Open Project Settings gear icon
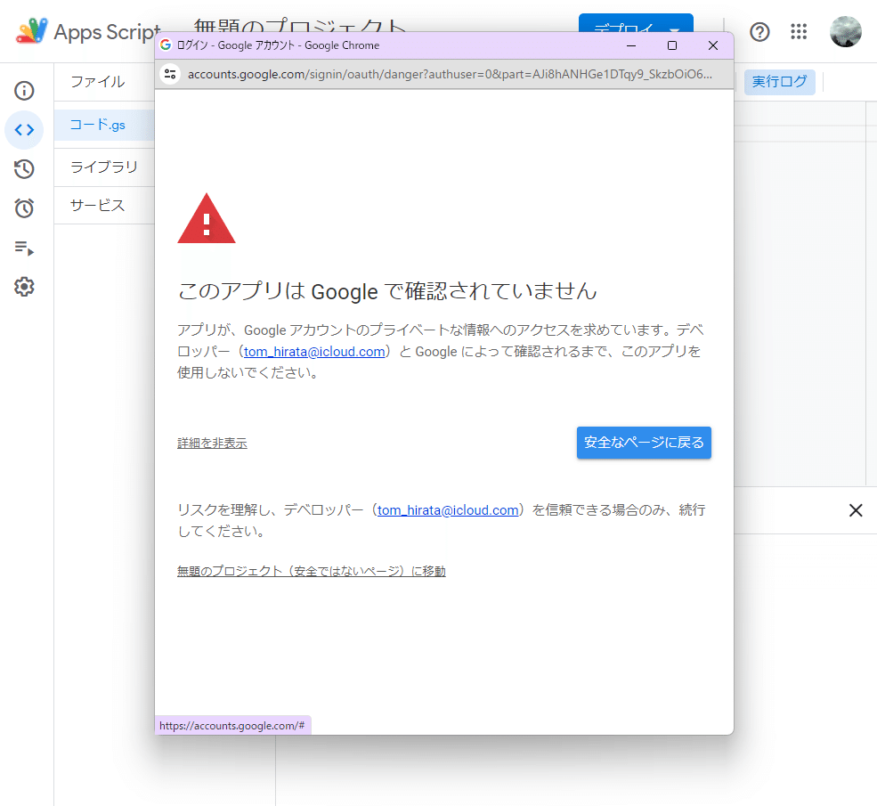Screen dimensions: 877x806 pos(24,287)
